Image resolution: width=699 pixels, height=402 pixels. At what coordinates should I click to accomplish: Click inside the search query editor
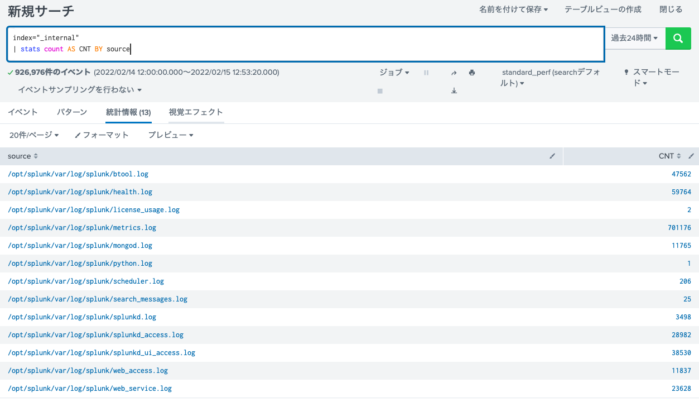pyautogui.click(x=306, y=44)
